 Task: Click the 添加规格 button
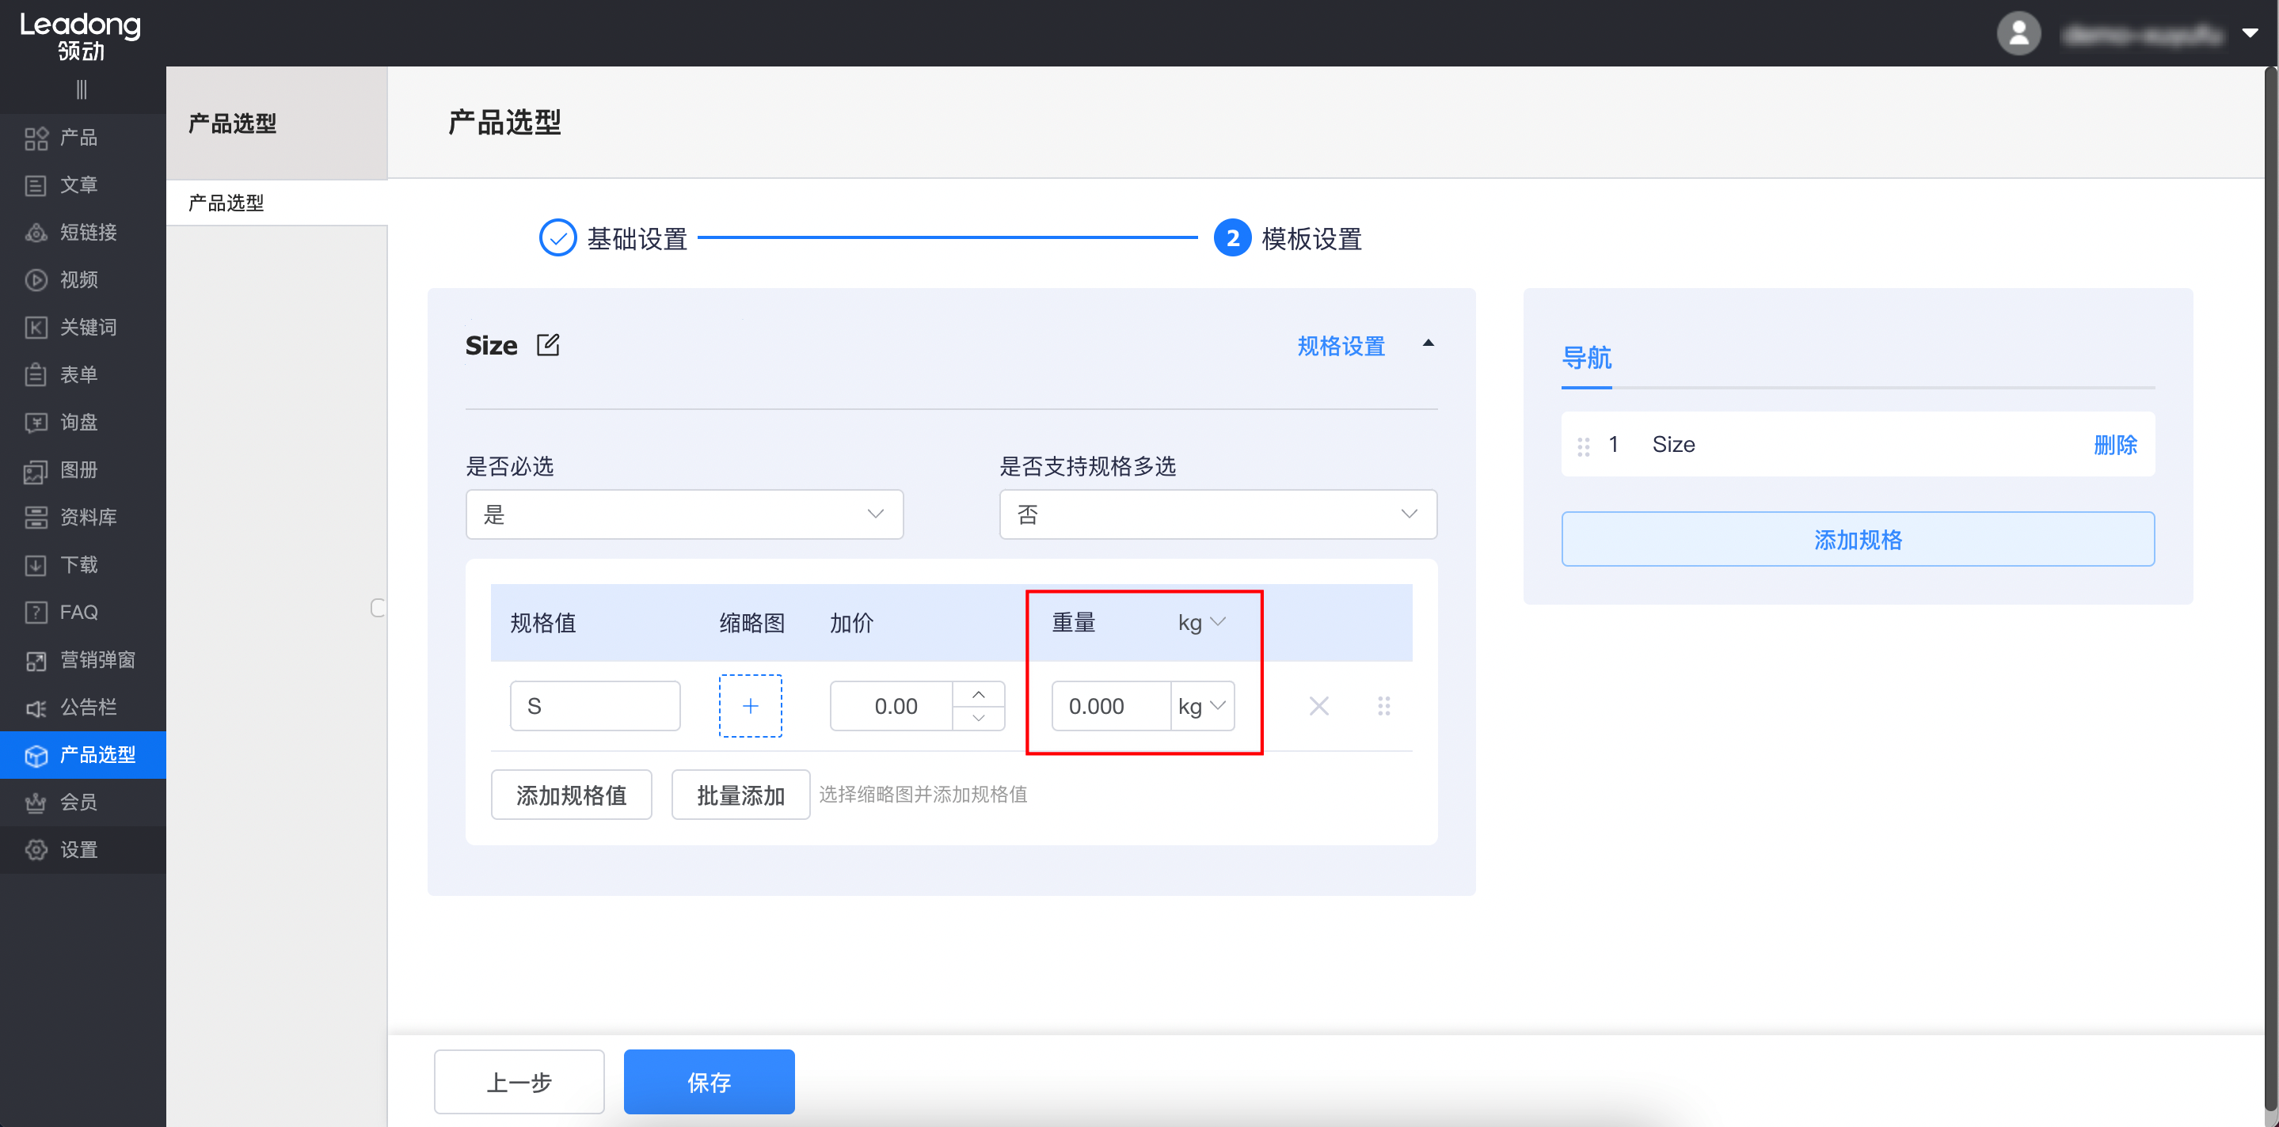pyautogui.click(x=1858, y=539)
